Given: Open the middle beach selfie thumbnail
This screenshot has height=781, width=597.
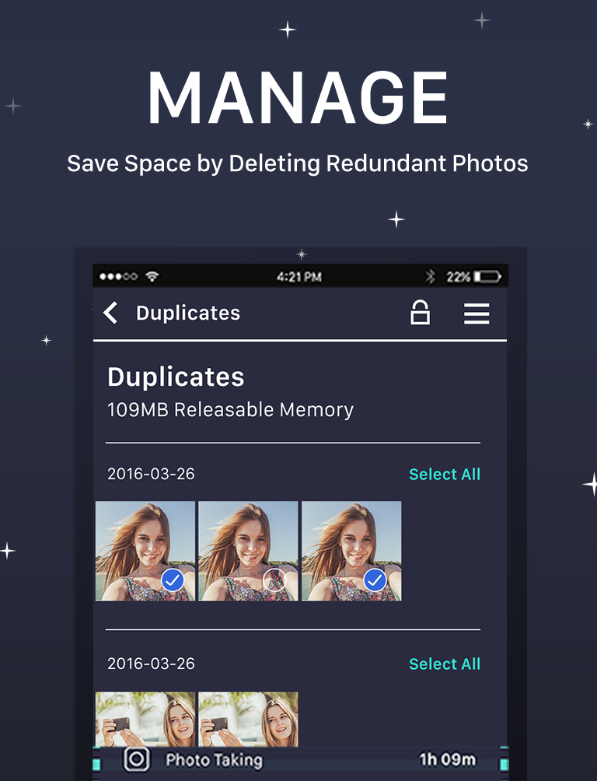Looking at the screenshot, I should click(249, 551).
